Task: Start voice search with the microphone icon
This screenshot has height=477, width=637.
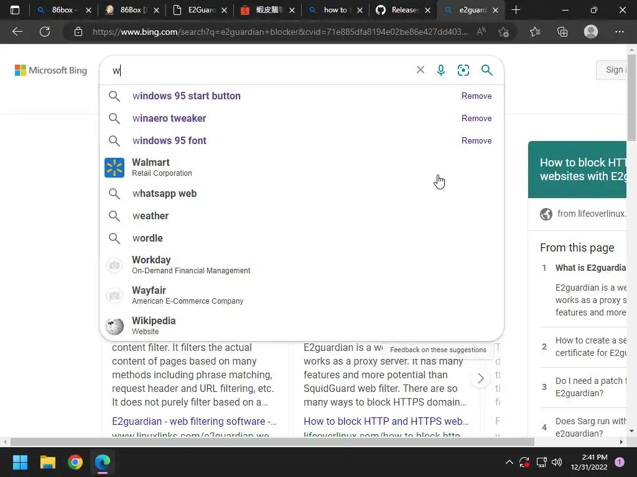Action: click(441, 70)
